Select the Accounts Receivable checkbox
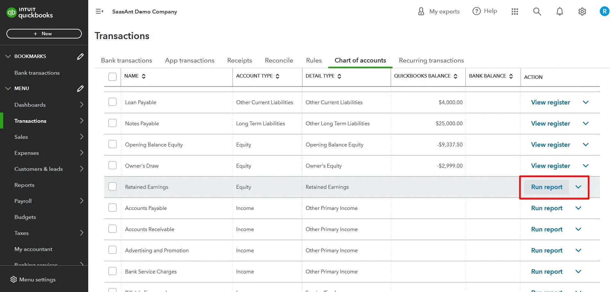The image size is (613, 292). pos(112,229)
